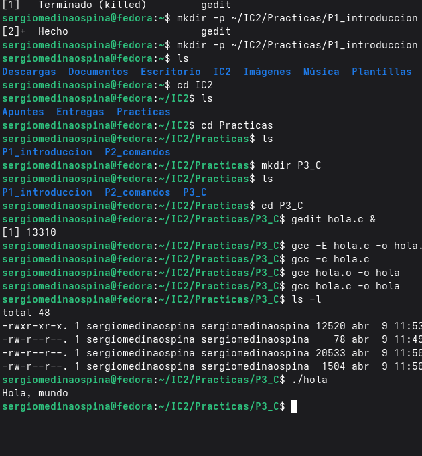Click the file size value 20533
The height and width of the screenshot is (456, 422).
click(330, 353)
